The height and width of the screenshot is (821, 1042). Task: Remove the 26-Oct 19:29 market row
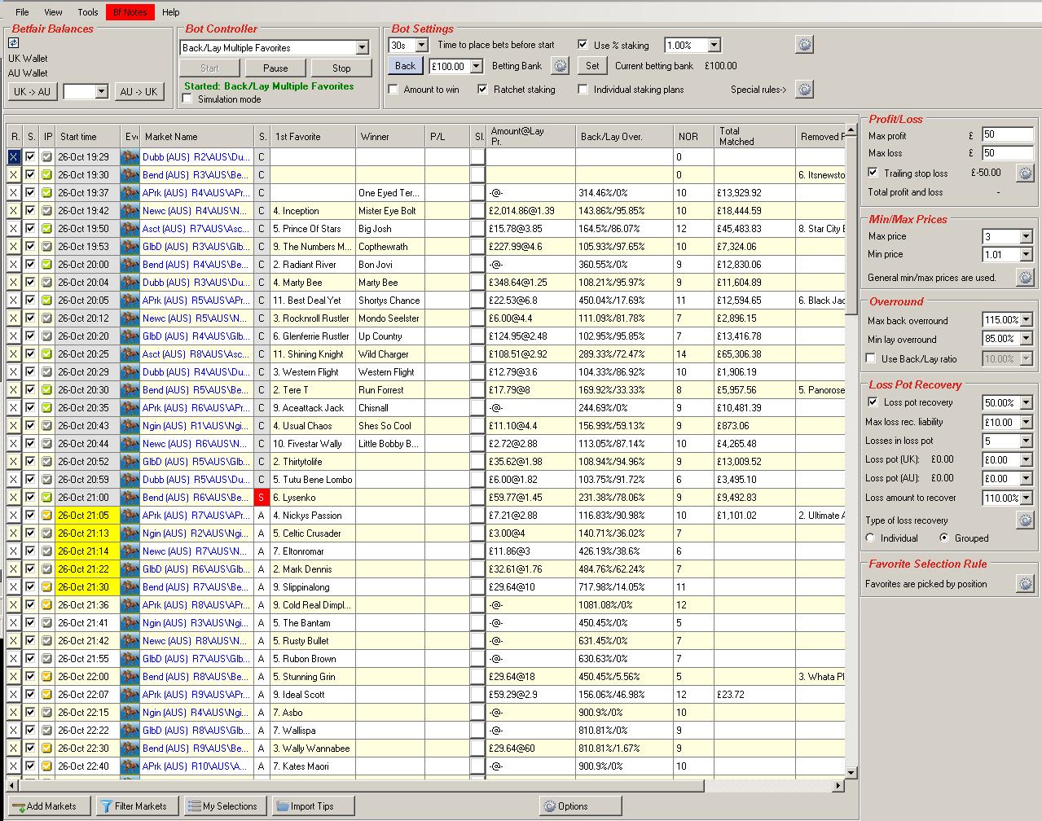14,157
